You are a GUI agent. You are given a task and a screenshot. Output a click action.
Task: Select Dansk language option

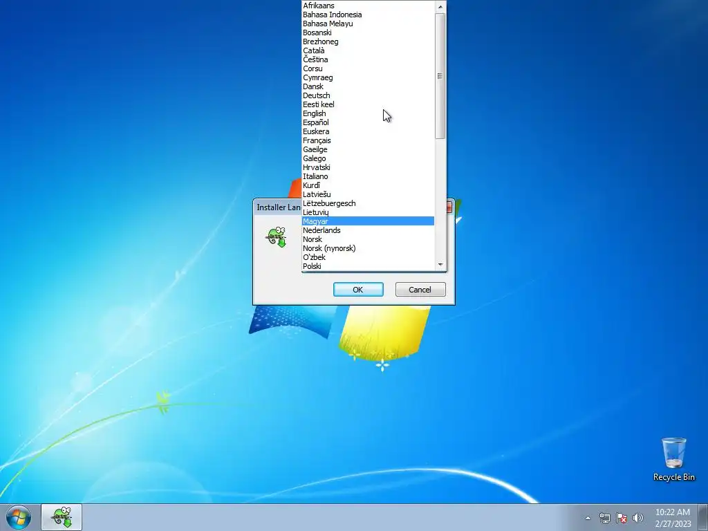(368, 86)
